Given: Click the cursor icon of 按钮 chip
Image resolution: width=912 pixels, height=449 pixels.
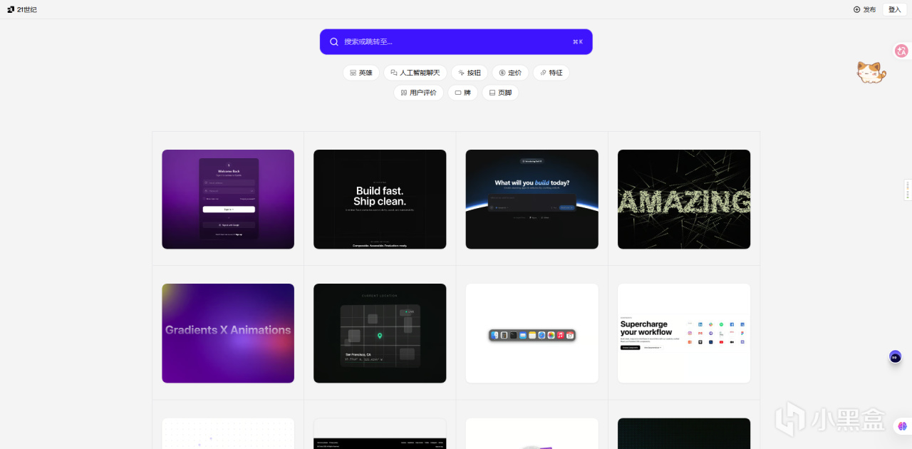Looking at the screenshot, I should tap(461, 73).
